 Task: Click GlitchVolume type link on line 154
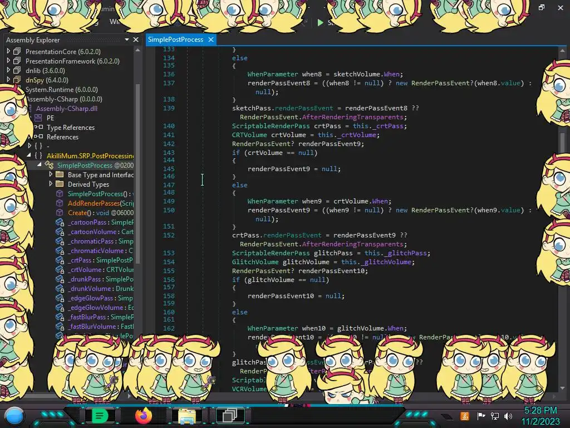255,262
